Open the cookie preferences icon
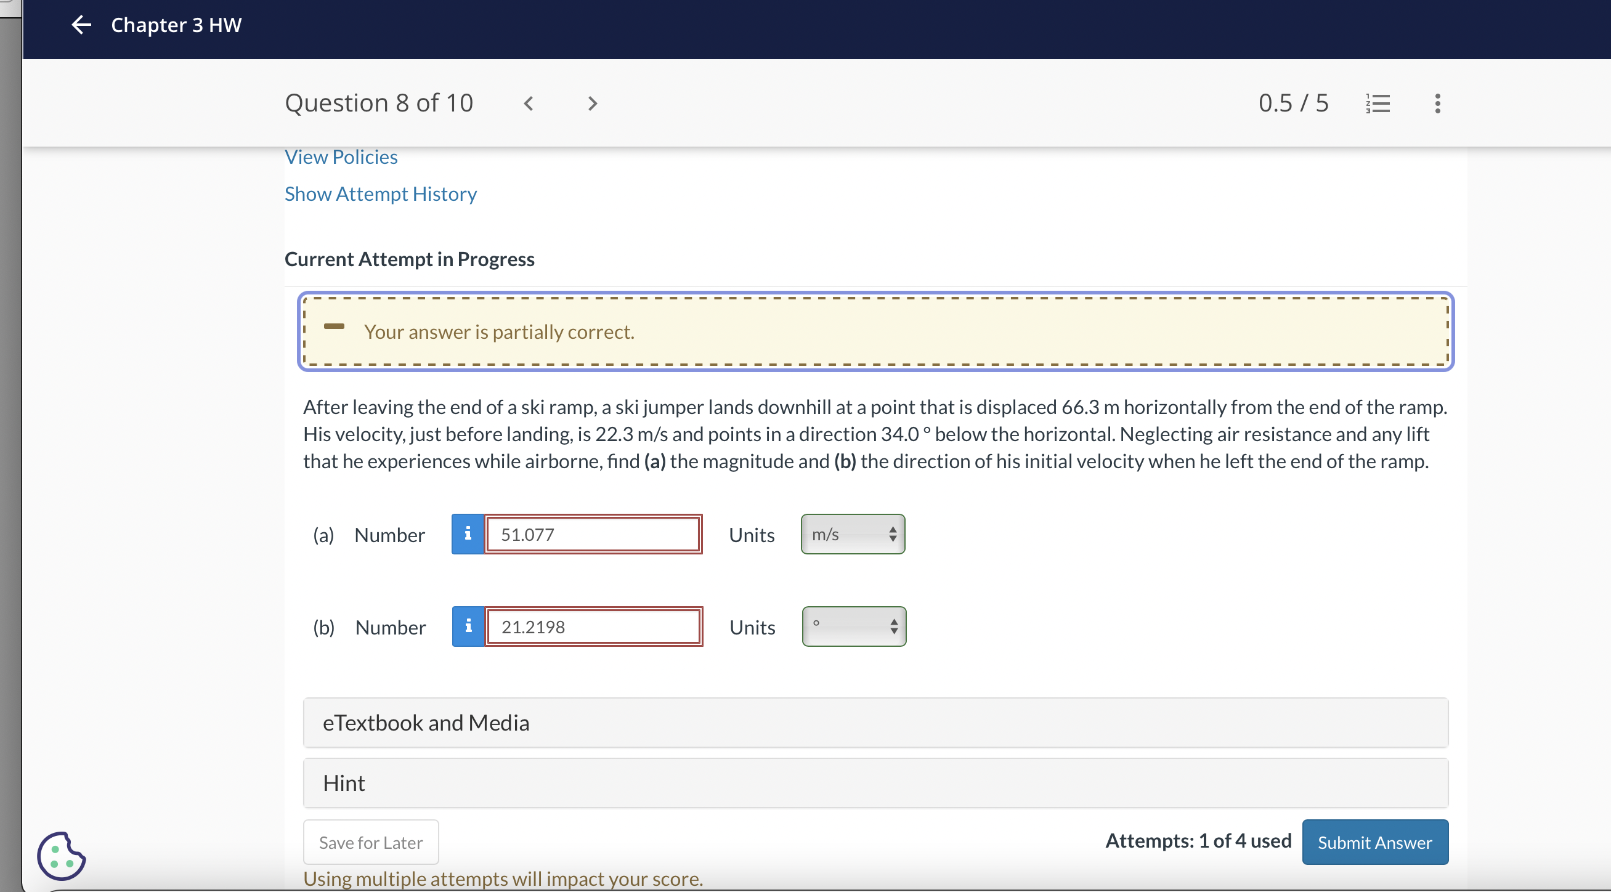Screen dimensions: 1611x892 click(60, 856)
